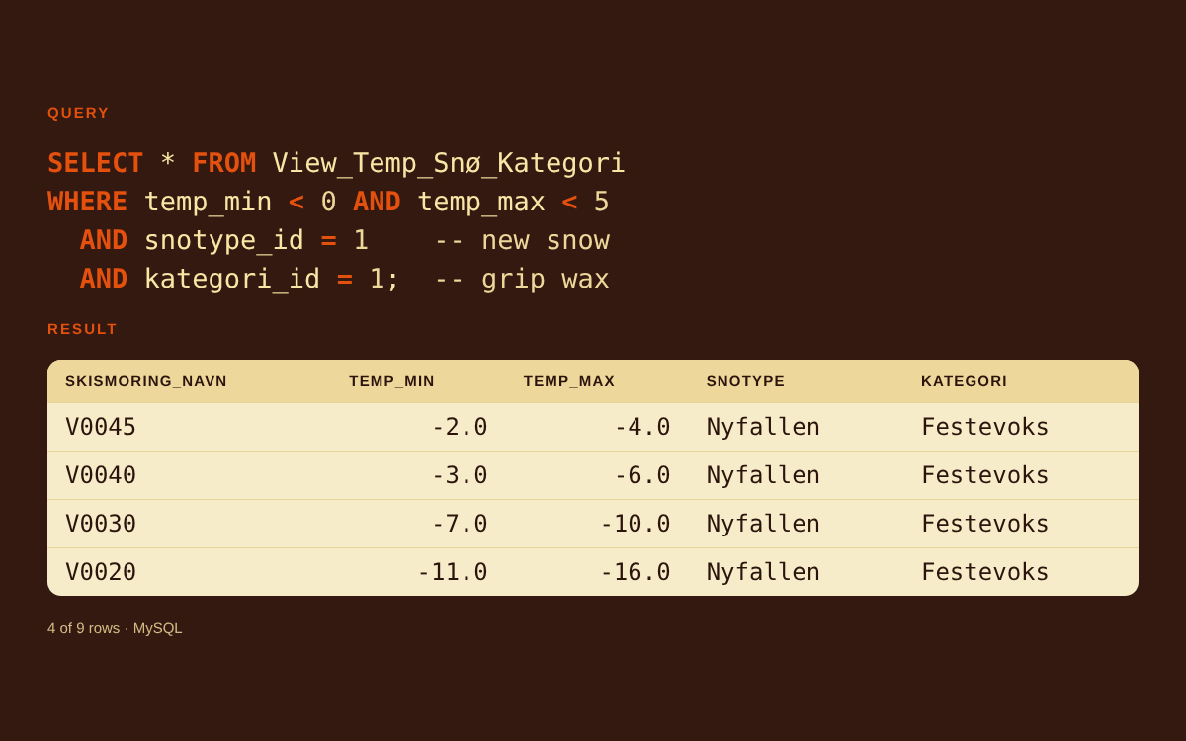Click the KATEGORI column header
This screenshot has width=1186, height=741.
tap(965, 381)
